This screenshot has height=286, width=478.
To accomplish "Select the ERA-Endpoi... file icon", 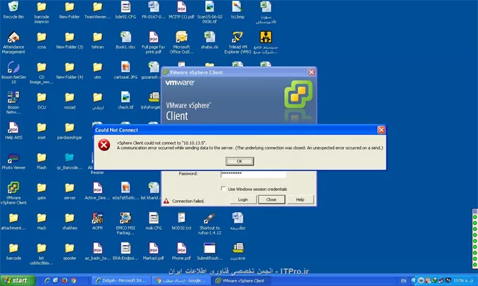I will [x=125, y=251].
